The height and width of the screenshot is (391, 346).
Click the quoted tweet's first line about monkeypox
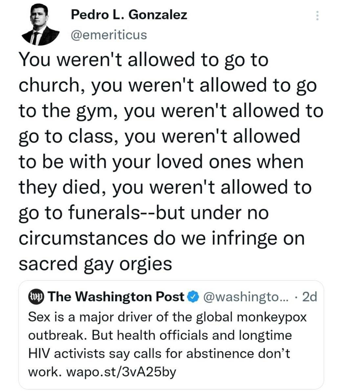pyautogui.click(x=166, y=316)
